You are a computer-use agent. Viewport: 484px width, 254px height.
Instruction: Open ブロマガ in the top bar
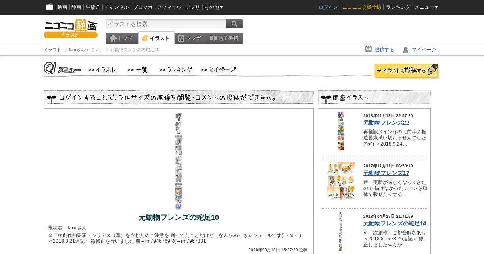tap(143, 7)
